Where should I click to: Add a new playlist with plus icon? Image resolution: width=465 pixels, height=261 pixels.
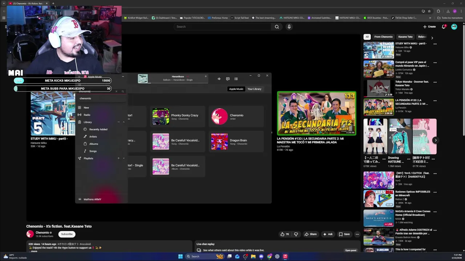pos(118,158)
